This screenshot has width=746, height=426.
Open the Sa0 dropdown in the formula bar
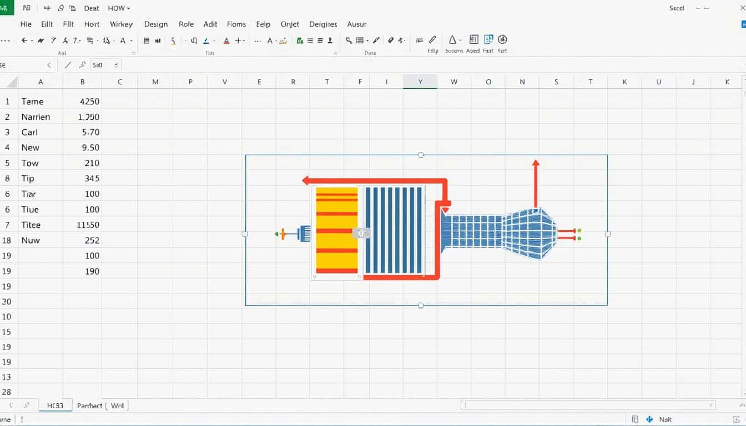tap(116, 65)
